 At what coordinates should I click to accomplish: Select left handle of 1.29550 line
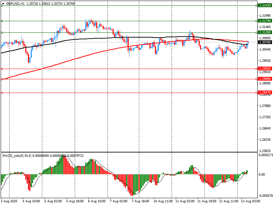2,69
